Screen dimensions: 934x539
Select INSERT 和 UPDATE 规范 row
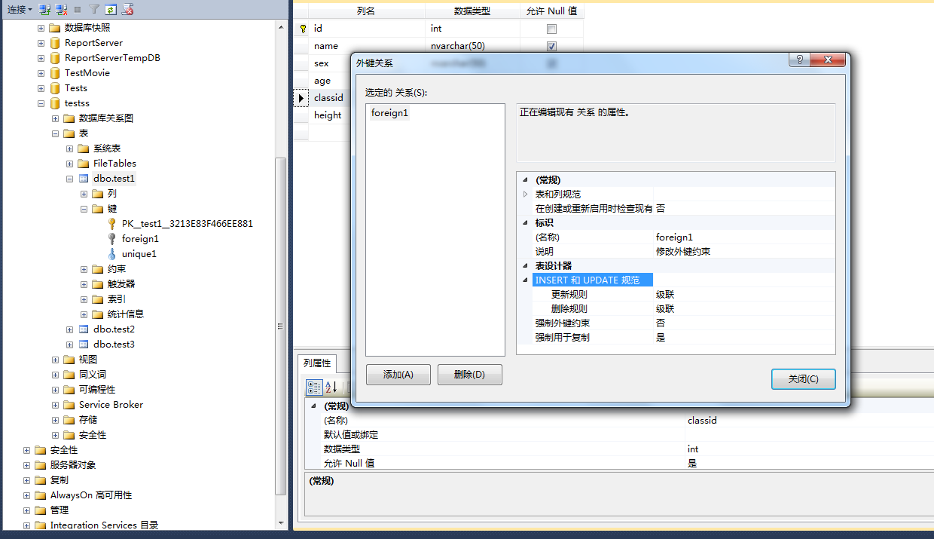593,280
